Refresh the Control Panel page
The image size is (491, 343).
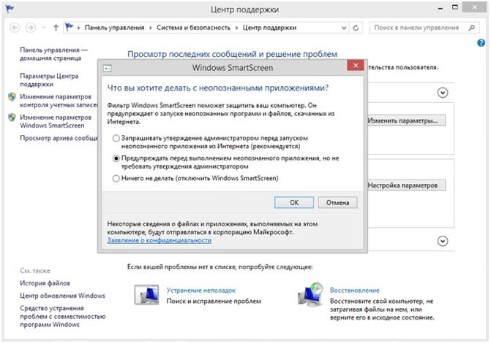[x=356, y=28]
